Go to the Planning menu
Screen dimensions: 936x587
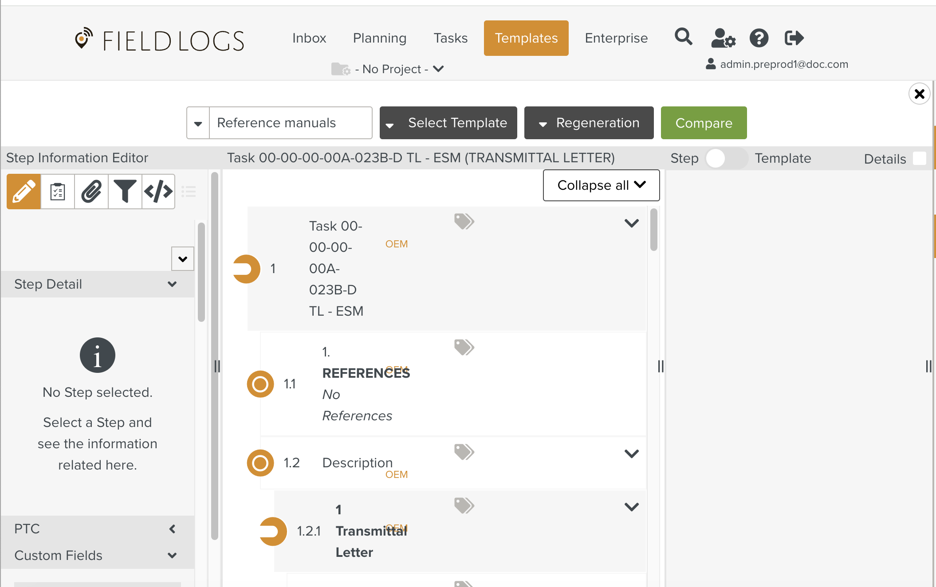coord(380,38)
